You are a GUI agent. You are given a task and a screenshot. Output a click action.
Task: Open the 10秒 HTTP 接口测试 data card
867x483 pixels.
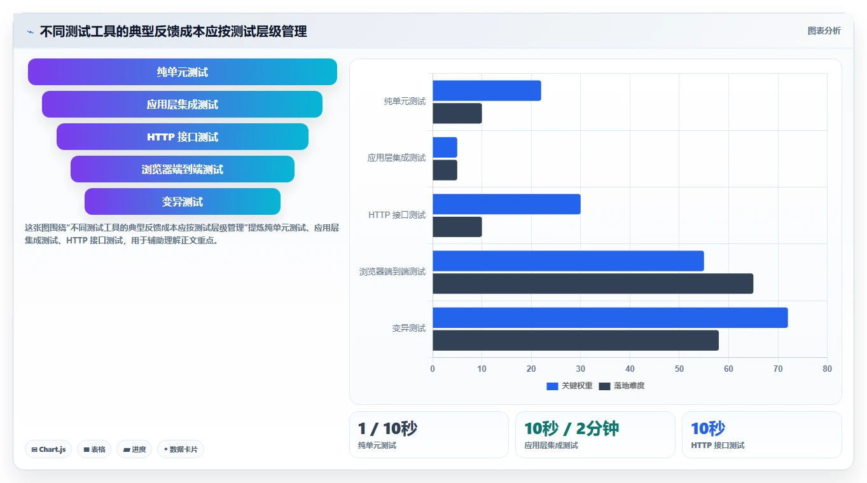point(762,435)
